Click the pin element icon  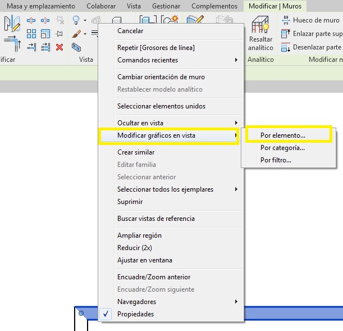coord(60,34)
